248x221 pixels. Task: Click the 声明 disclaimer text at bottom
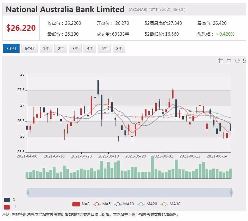[x=90, y=214]
